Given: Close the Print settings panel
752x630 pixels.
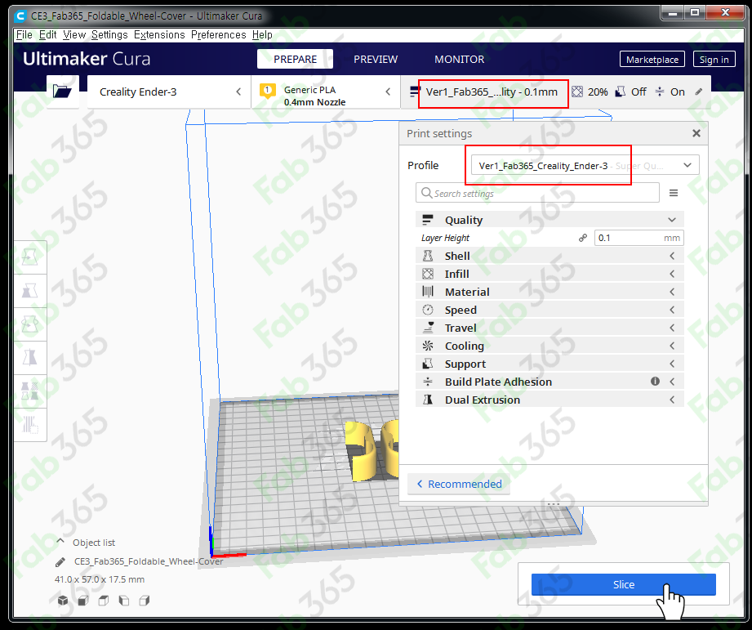Looking at the screenshot, I should click(696, 133).
